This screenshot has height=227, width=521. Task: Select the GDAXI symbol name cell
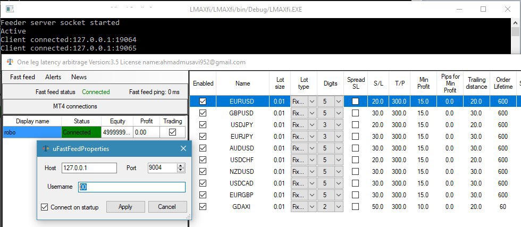click(x=242, y=207)
